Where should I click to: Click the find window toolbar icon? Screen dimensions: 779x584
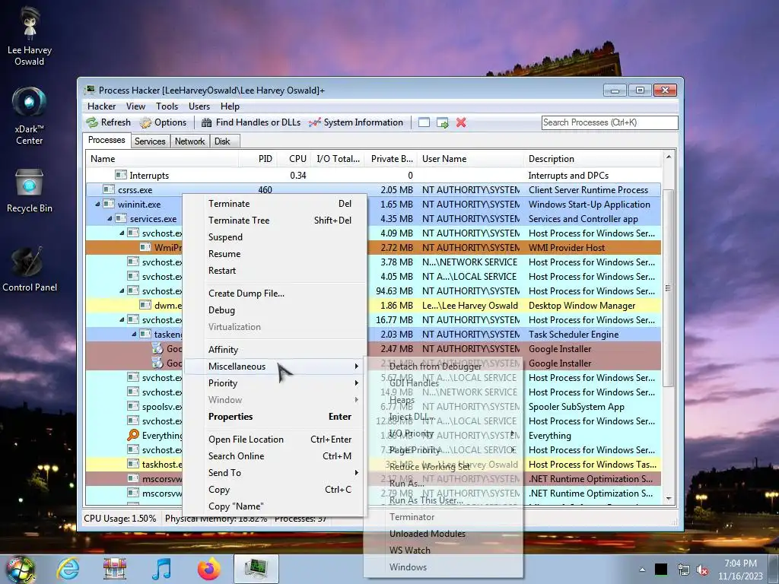point(424,122)
